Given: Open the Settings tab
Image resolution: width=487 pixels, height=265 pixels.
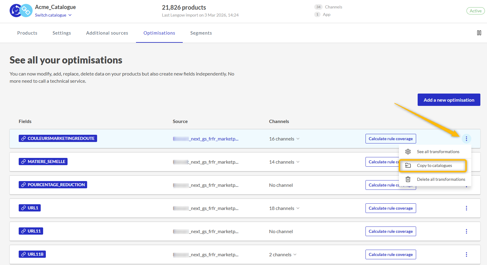Looking at the screenshot, I should (62, 33).
